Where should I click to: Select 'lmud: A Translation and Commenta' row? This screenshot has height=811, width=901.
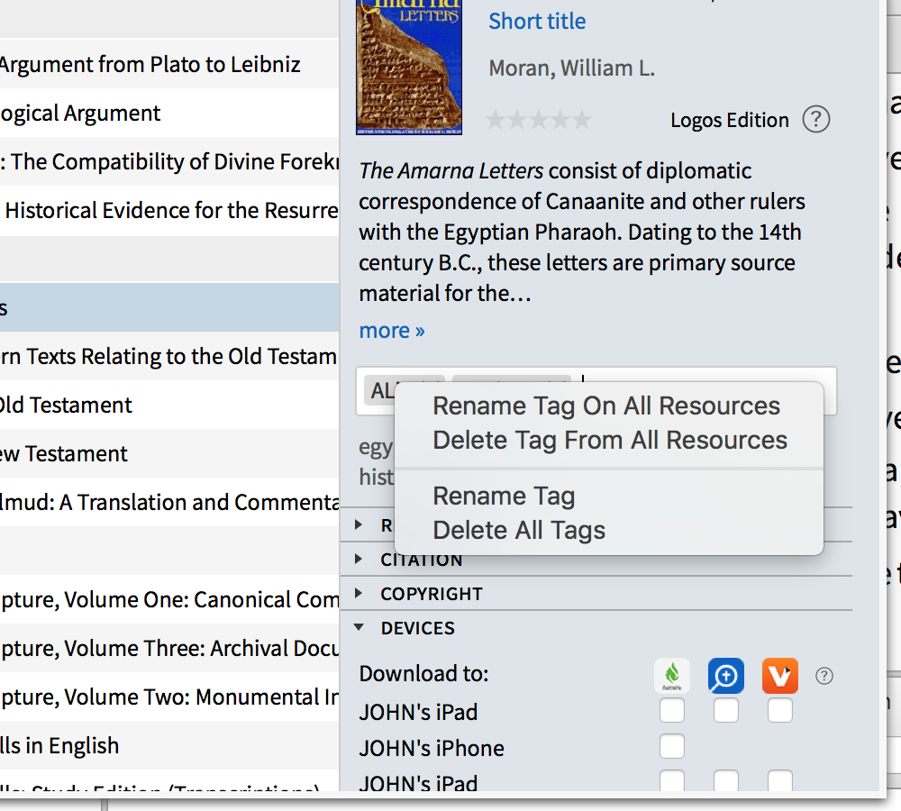(x=169, y=502)
